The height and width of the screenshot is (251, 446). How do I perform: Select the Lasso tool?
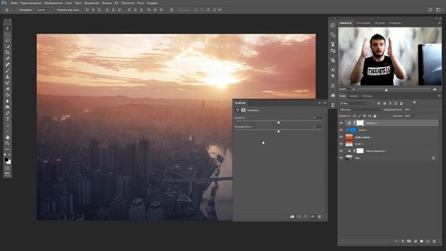pos(8,40)
